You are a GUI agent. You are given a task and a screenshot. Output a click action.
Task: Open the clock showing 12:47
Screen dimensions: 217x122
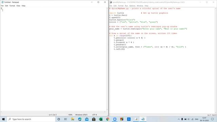(204, 119)
